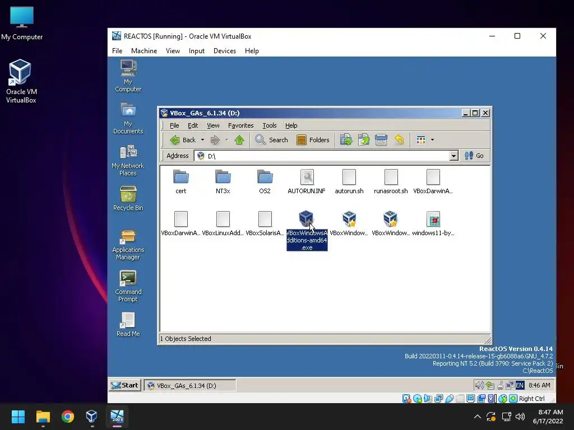Viewport: 574px width, 430px height.
Task: Open the Tools menu
Action: coord(270,125)
